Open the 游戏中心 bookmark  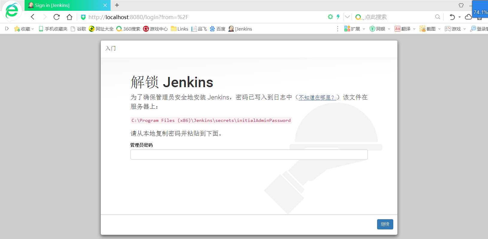155,29
